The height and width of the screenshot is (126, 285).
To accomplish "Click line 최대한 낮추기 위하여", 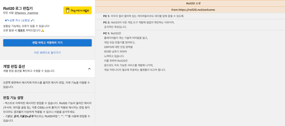I will [x=115, y=52].
